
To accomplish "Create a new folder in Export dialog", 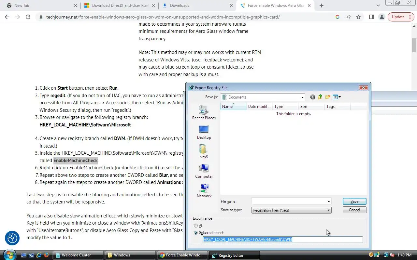I will [x=328, y=97].
